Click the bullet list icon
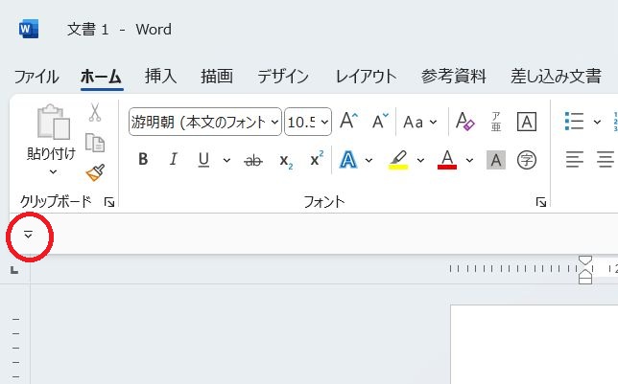 coord(574,121)
